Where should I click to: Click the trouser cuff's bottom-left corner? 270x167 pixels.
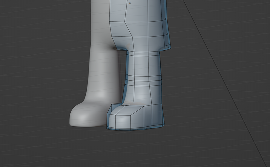tap(119, 48)
